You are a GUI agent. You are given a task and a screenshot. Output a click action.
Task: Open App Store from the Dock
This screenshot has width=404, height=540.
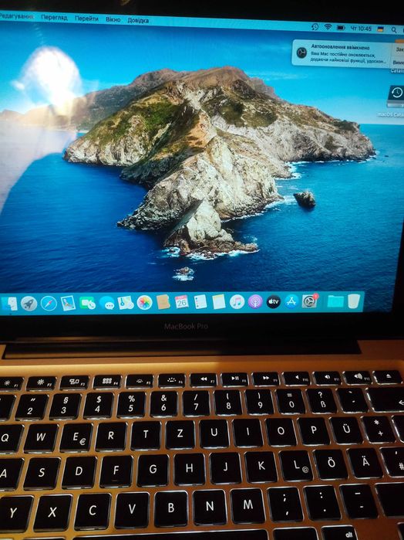291,301
